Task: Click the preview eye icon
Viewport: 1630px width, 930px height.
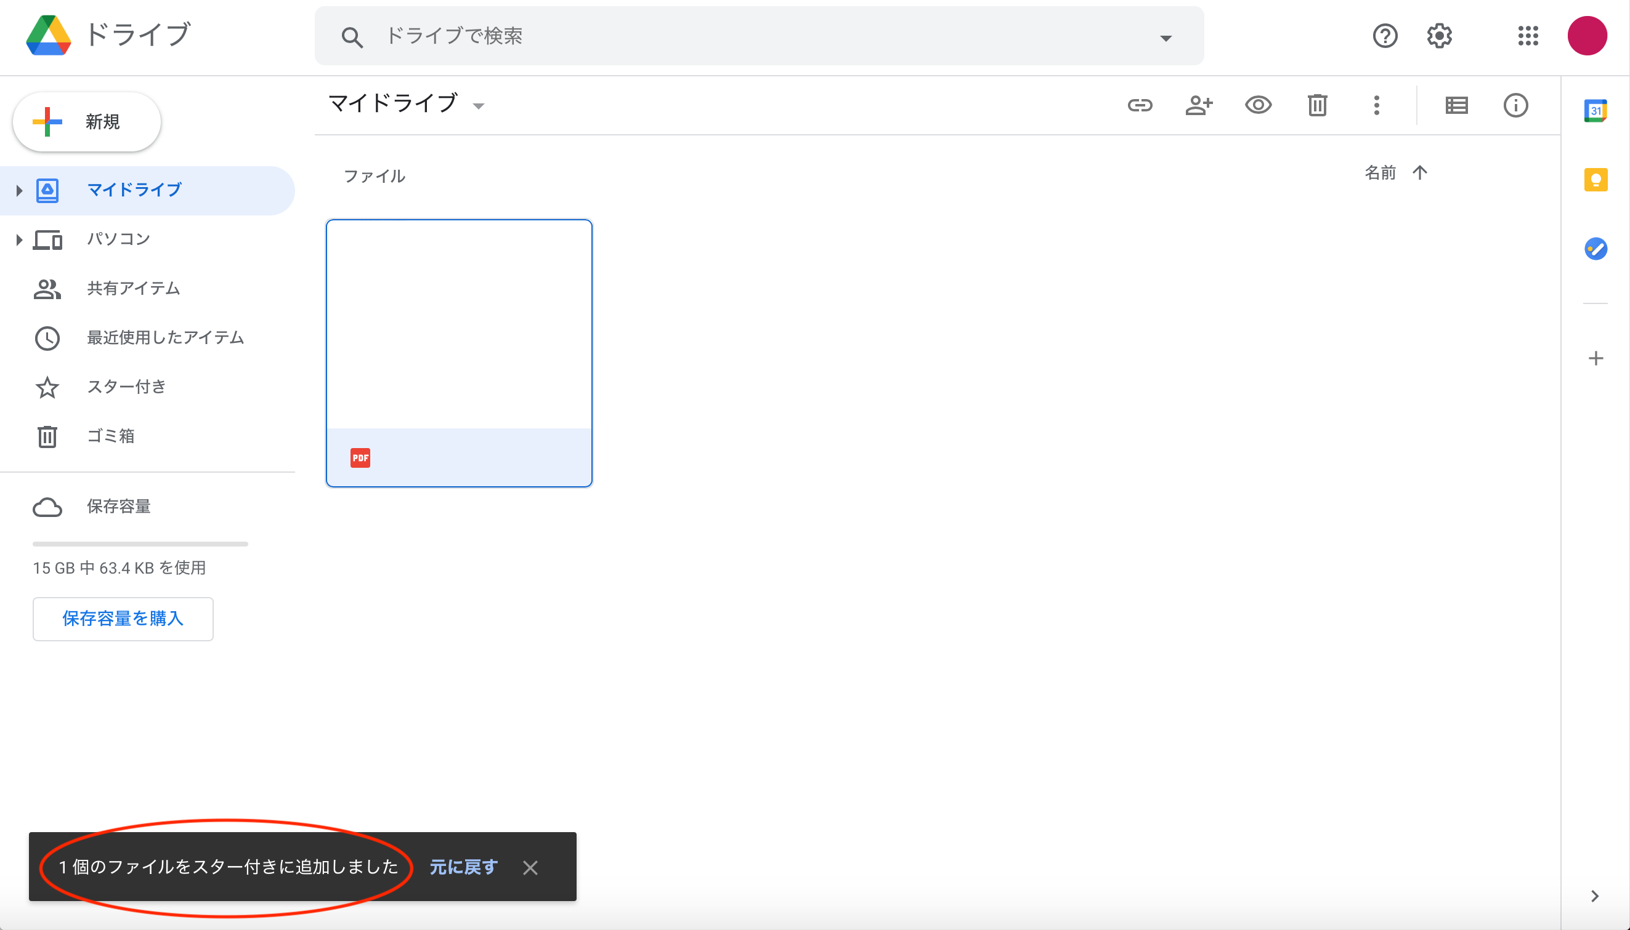Action: [x=1258, y=105]
